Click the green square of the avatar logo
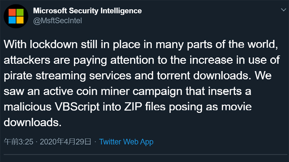Screen dimensions: 289x162 click(x=20, y=13)
